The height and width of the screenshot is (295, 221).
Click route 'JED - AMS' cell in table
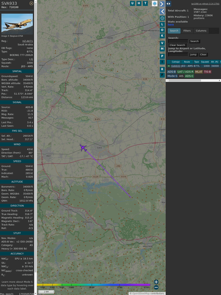(187, 66)
